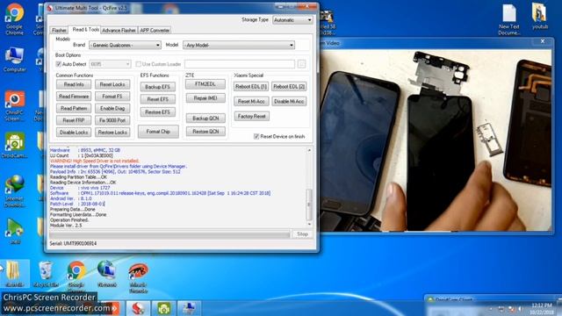
Task: Click the taskbar clock
Action: point(542,308)
